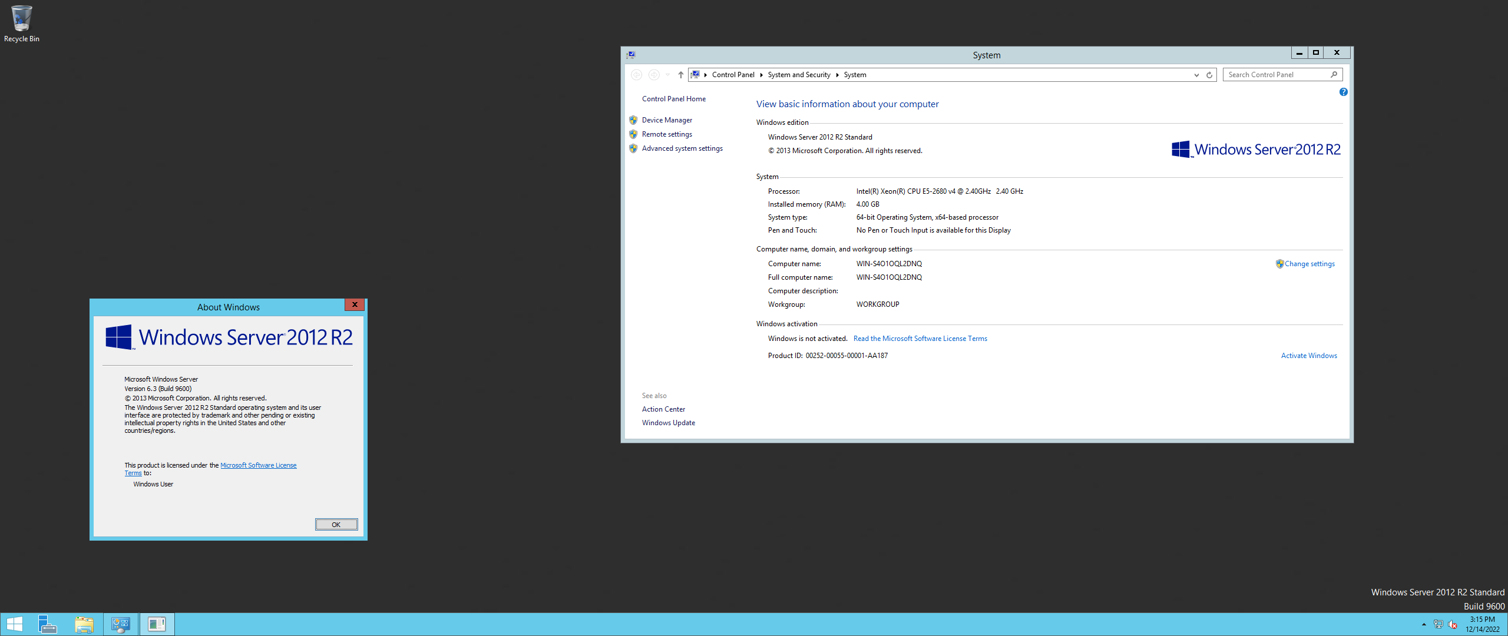1508x636 pixels.
Task: Click the Advanced system settings shield icon
Action: tap(633, 148)
